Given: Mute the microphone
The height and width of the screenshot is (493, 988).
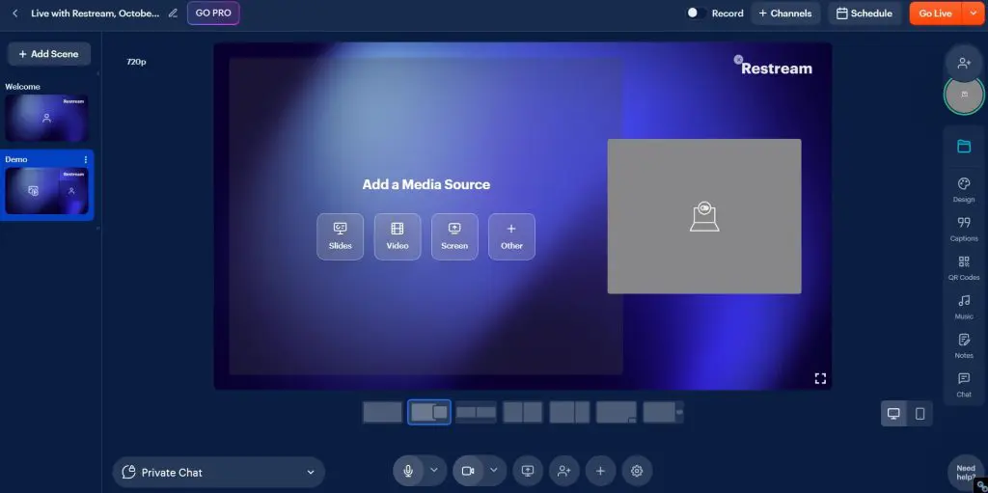Looking at the screenshot, I should click(x=408, y=471).
